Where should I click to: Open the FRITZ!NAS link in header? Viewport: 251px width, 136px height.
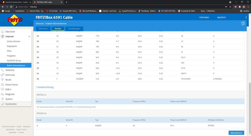click(204, 17)
